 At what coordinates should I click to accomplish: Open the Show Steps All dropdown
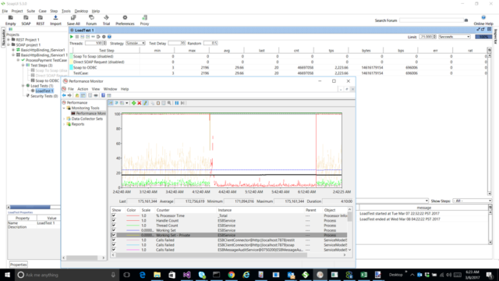(472, 201)
